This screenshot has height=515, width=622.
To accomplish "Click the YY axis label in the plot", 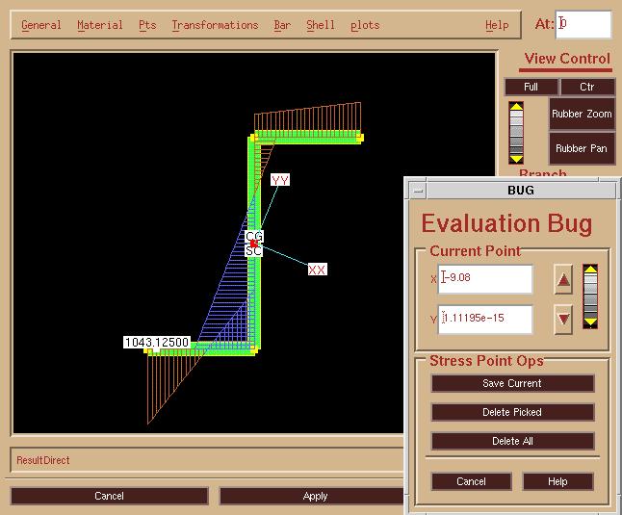I will [280, 180].
